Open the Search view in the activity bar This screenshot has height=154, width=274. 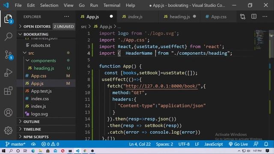(x=8, y=37)
